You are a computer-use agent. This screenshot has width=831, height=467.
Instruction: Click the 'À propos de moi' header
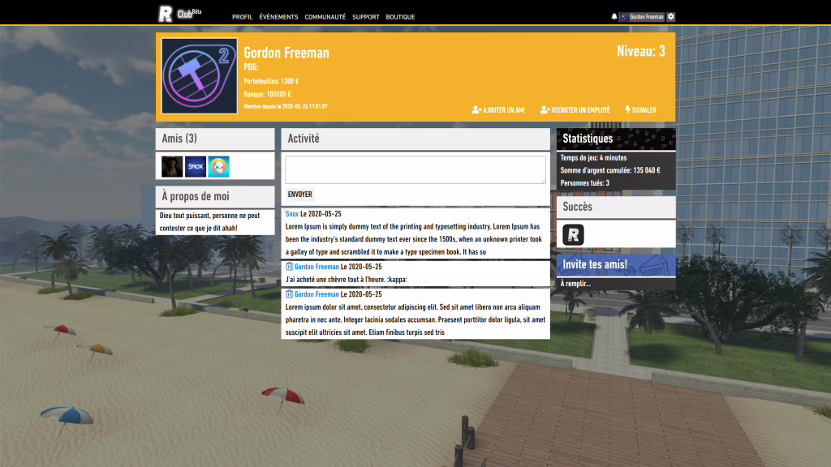pos(215,196)
